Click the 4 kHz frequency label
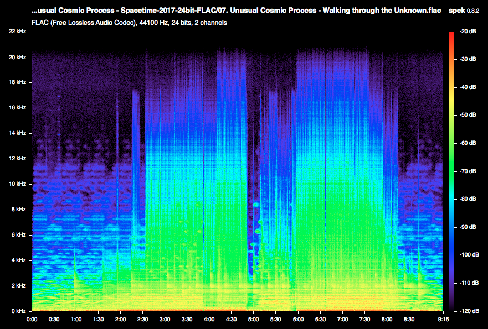Screen dimensions: 488x329 (19, 260)
